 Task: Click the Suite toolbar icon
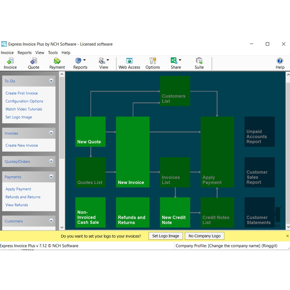tap(199, 61)
